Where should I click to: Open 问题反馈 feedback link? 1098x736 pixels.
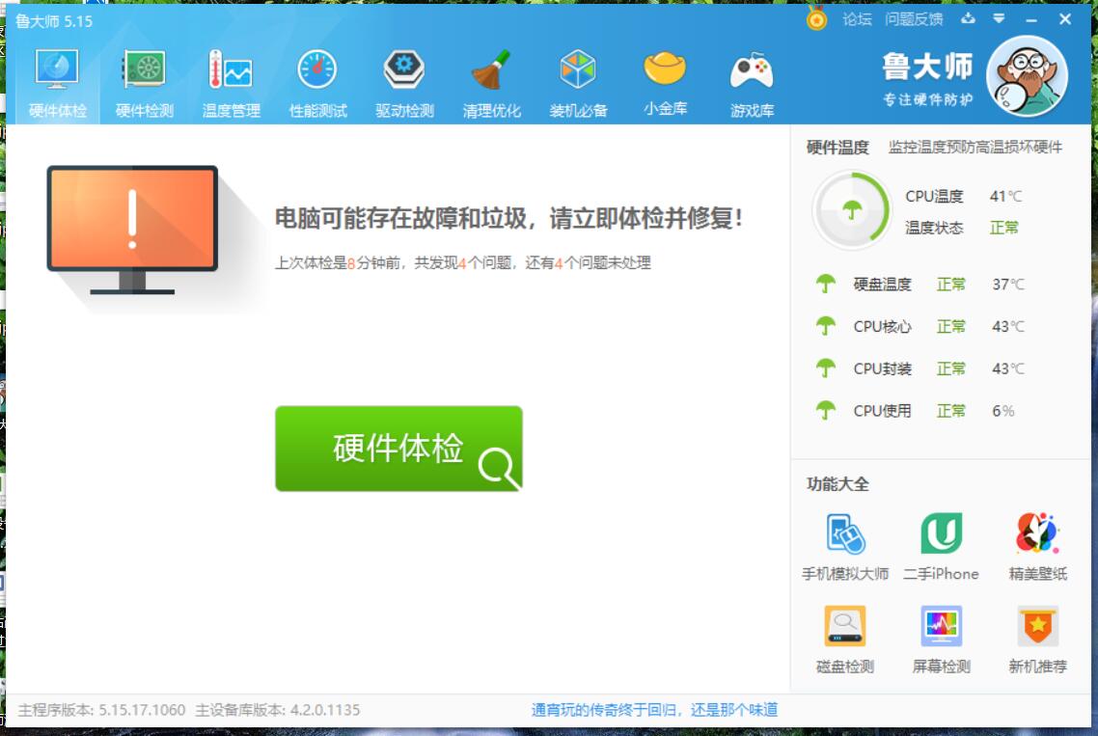tap(914, 19)
